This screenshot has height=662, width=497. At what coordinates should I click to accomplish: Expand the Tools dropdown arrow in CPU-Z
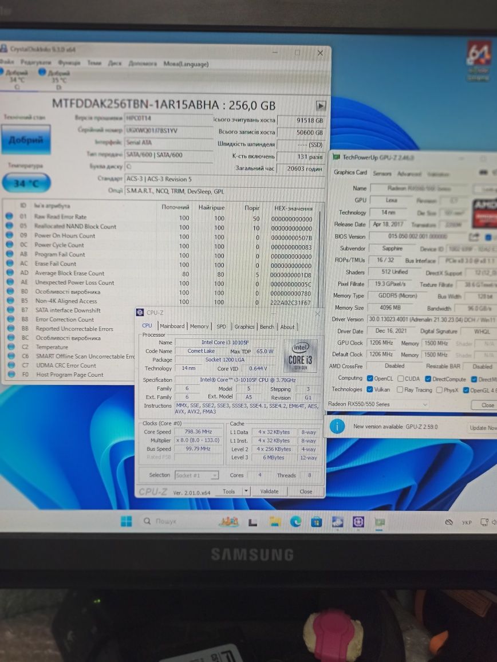tap(246, 491)
